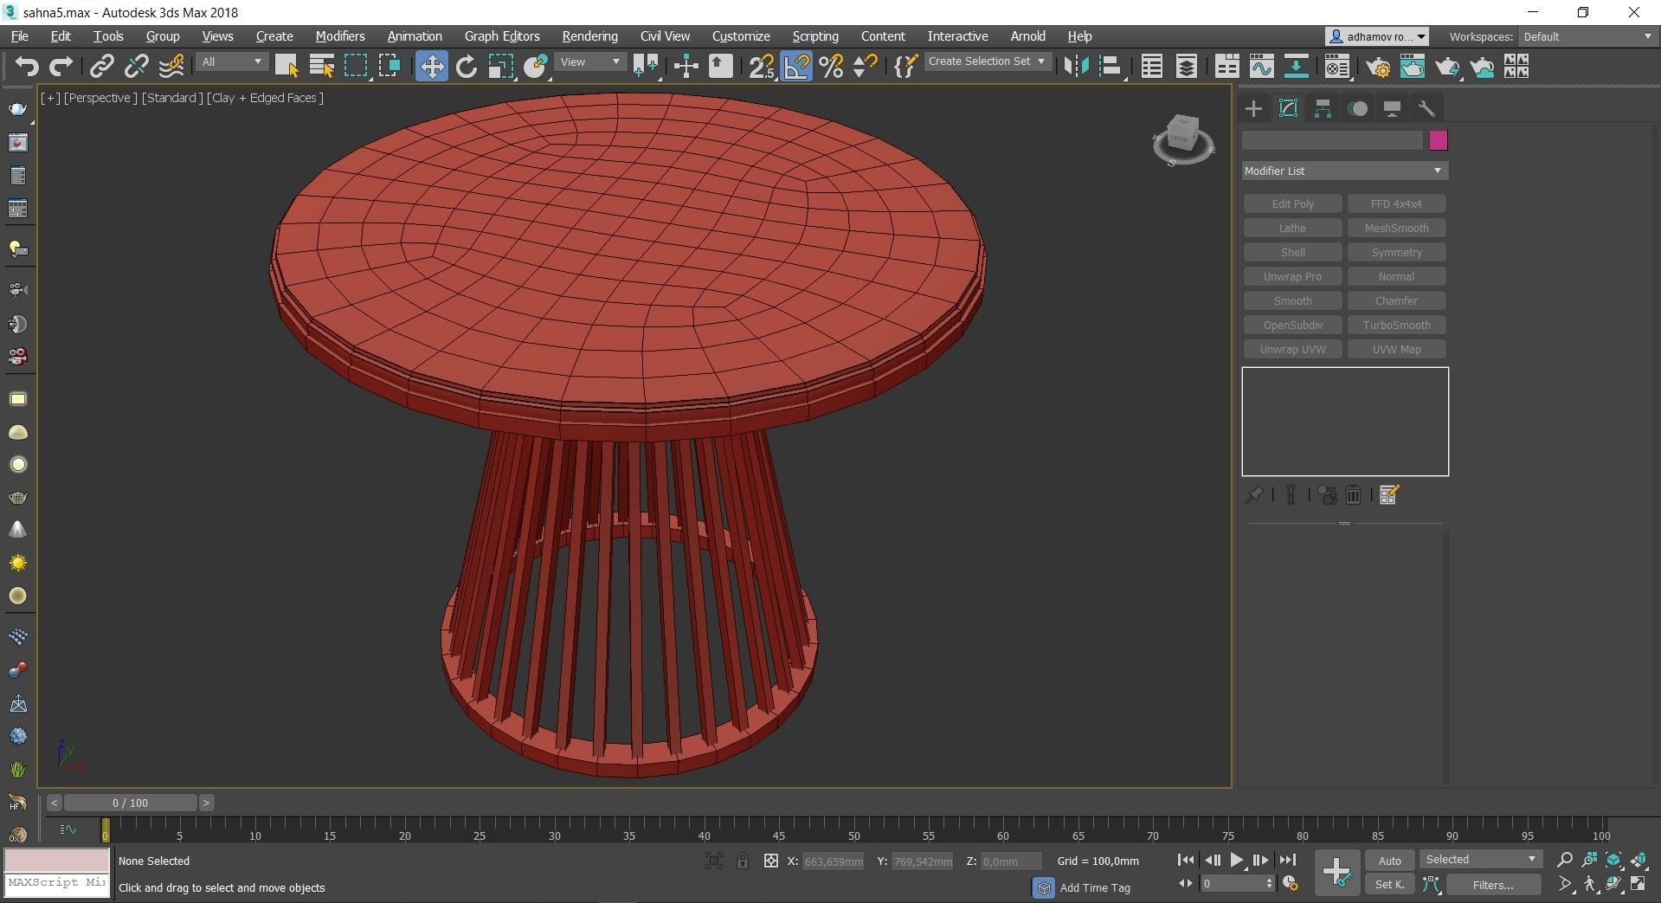
Task: Click the Unwrap UVW modifier button
Action: coord(1292,349)
